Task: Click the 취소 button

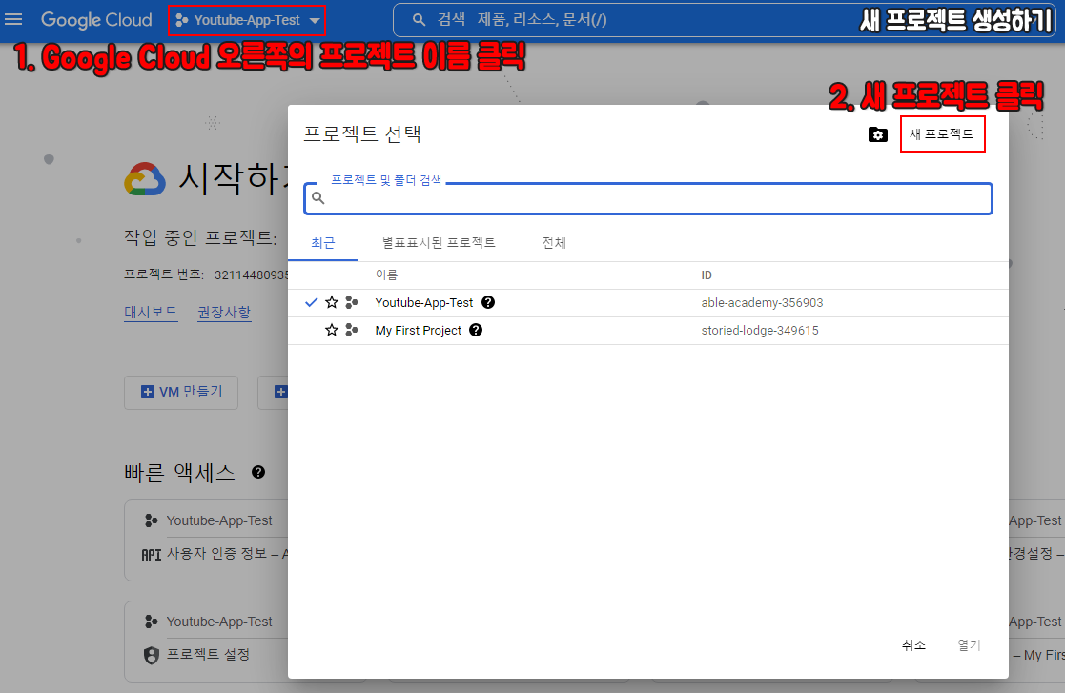Action: point(913,644)
